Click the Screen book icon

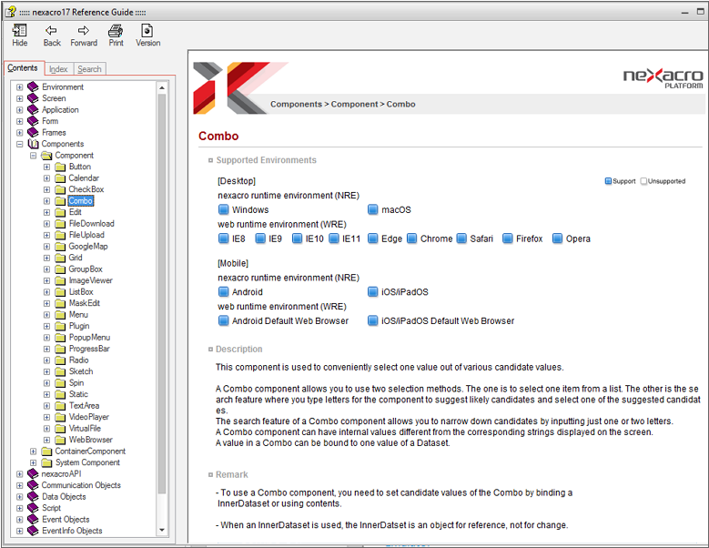33,98
